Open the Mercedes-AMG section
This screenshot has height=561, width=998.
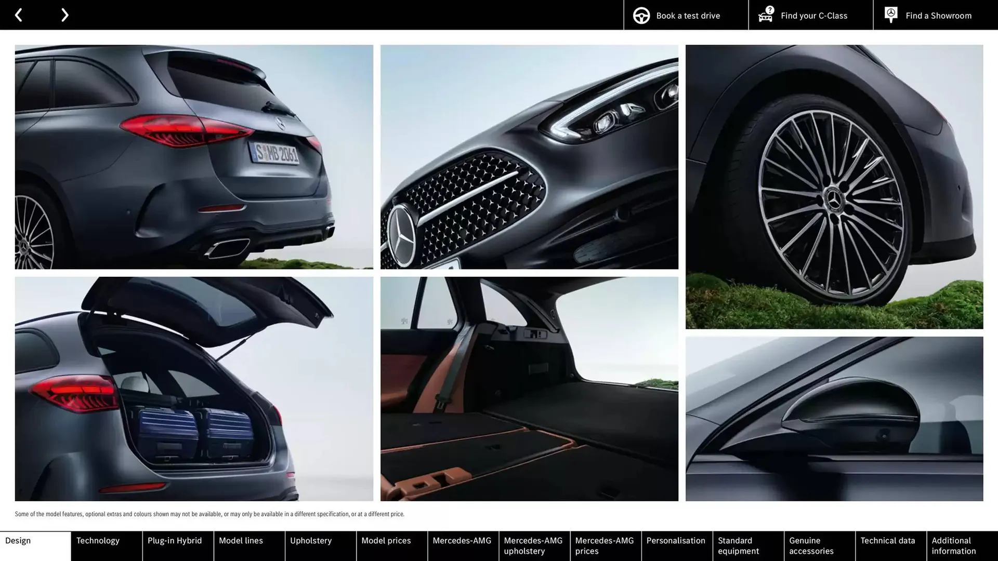[462, 540]
